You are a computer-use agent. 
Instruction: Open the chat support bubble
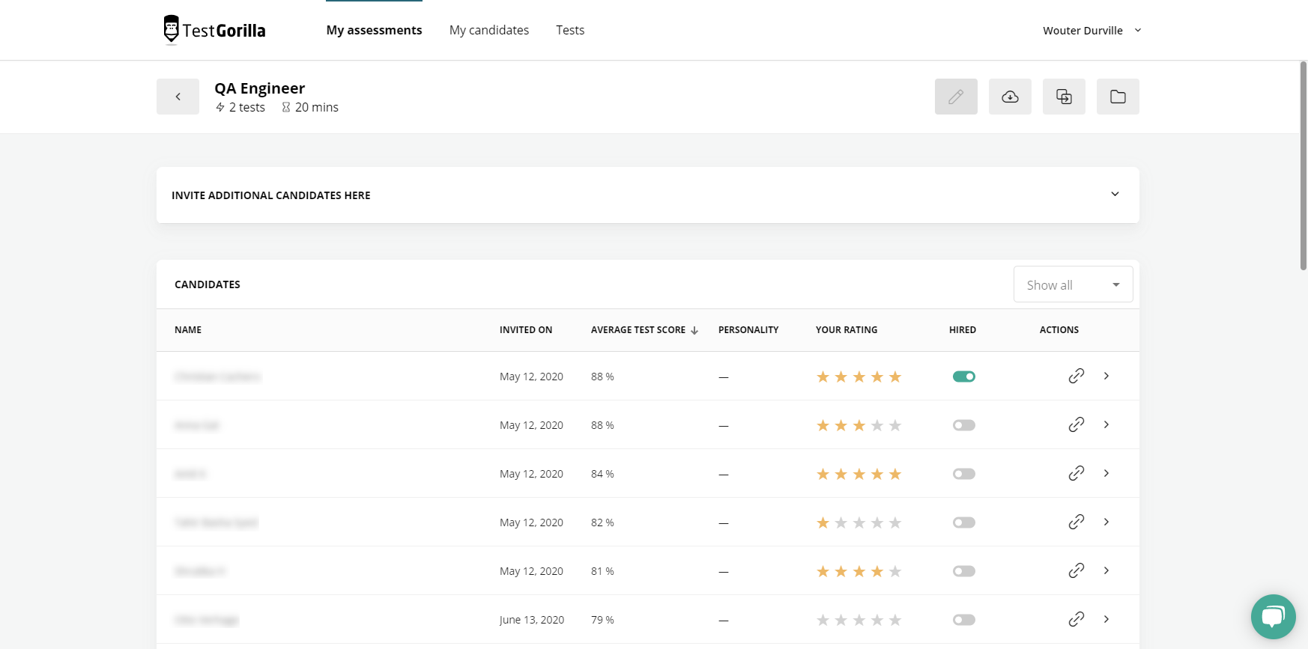[1273, 616]
